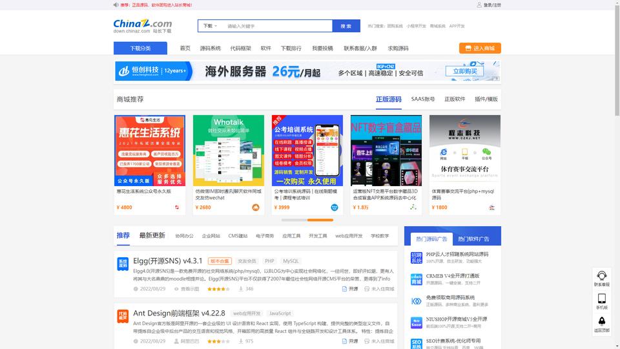The width and height of the screenshot is (620, 349).
Task: Open the 体育赛事交流平台 product thumbnail
Action: point(465,151)
